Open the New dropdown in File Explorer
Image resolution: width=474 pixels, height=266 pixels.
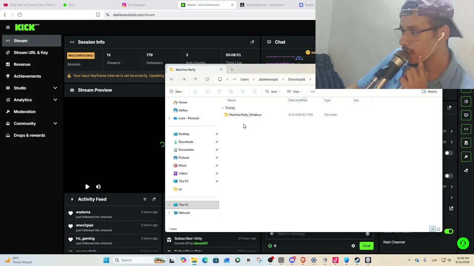177,92
